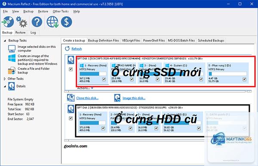Click Disk 1 Phan vung 2 (D:) usage bar
This screenshot has width=258, height=166.
click(227, 74)
